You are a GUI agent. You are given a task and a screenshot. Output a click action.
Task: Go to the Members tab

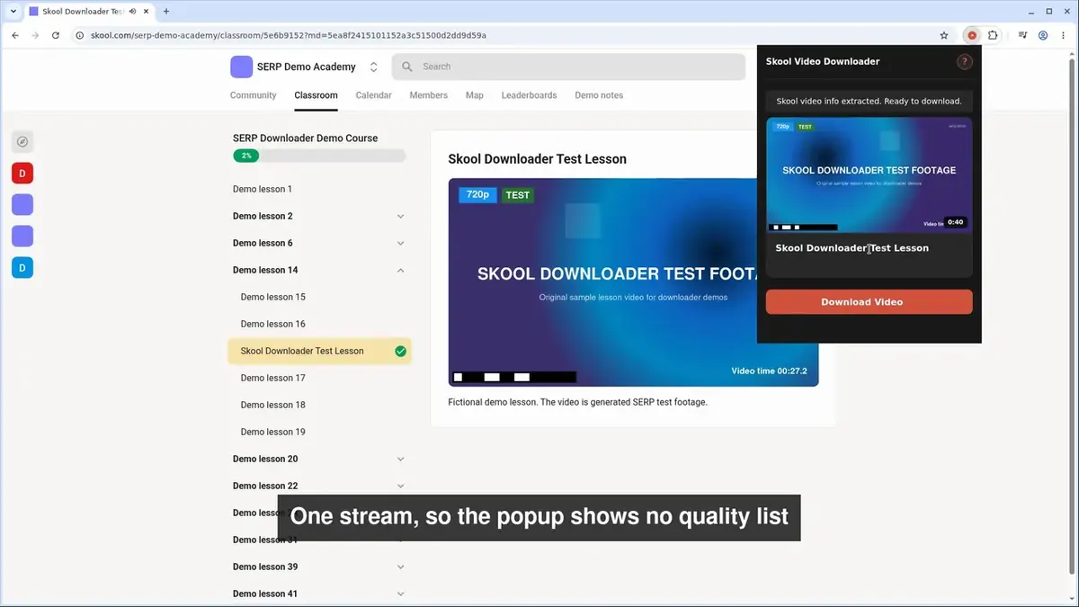click(428, 95)
